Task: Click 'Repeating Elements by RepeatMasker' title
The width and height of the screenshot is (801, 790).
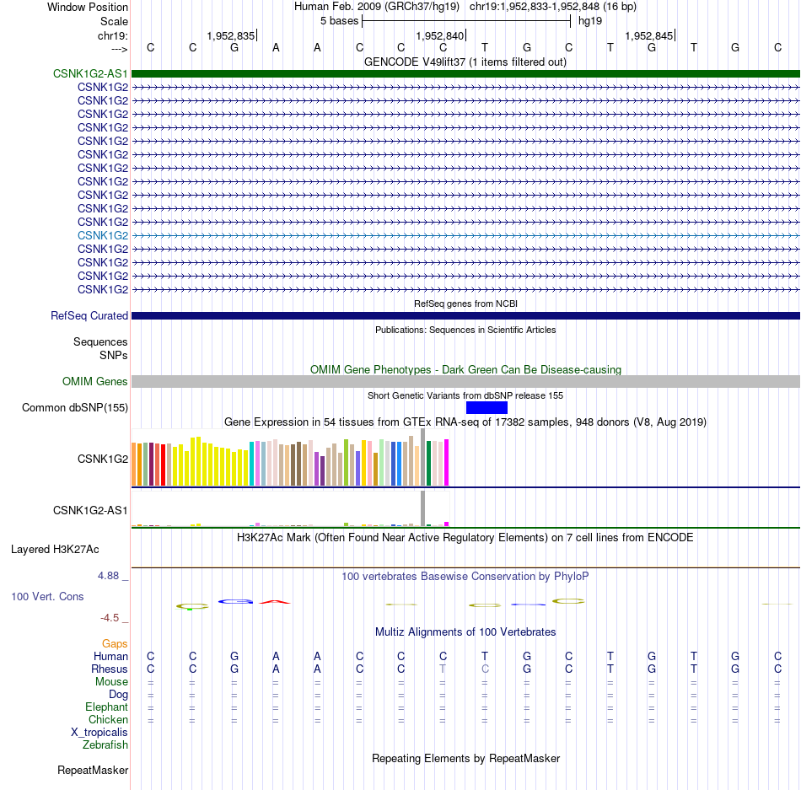Action: point(465,758)
